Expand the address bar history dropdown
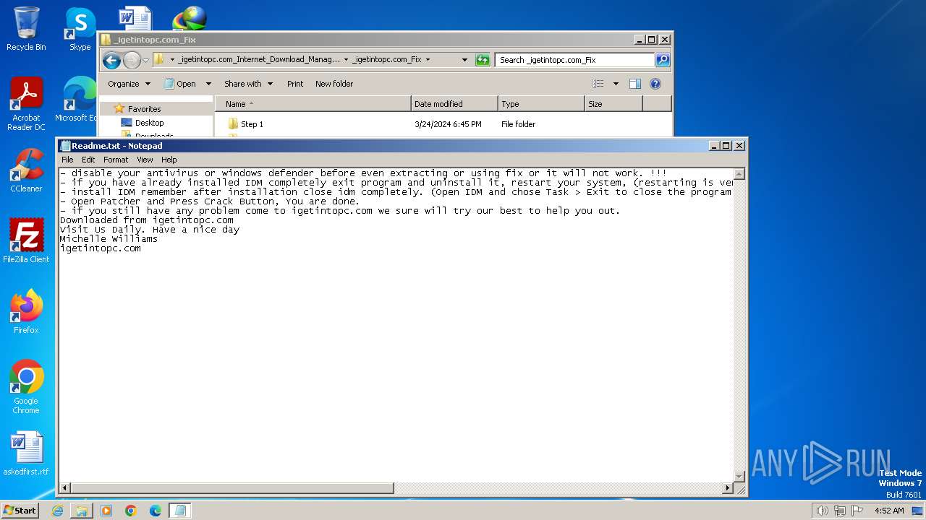Screen dimensions: 926x520 [x=464, y=60]
